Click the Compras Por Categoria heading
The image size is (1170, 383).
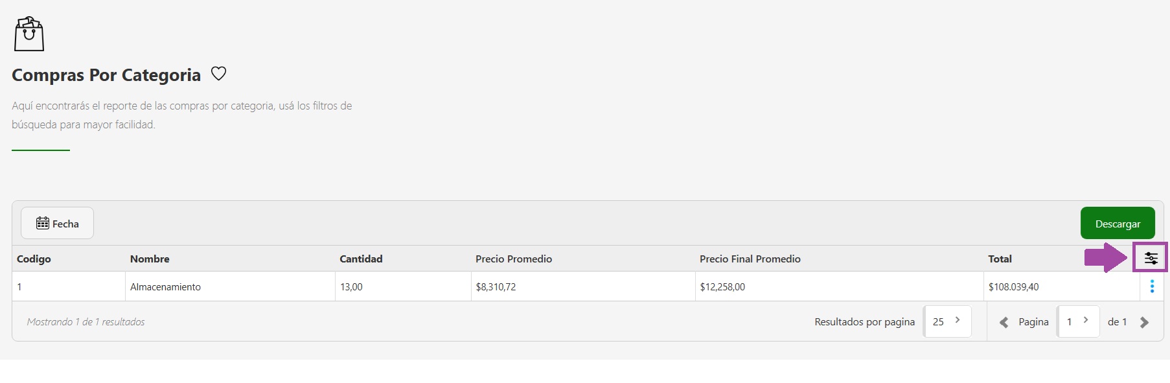pos(106,75)
